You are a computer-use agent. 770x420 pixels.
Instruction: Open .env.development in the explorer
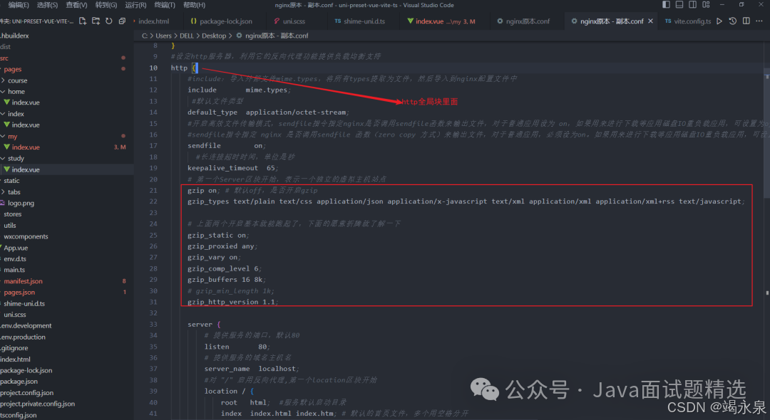click(x=26, y=326)
